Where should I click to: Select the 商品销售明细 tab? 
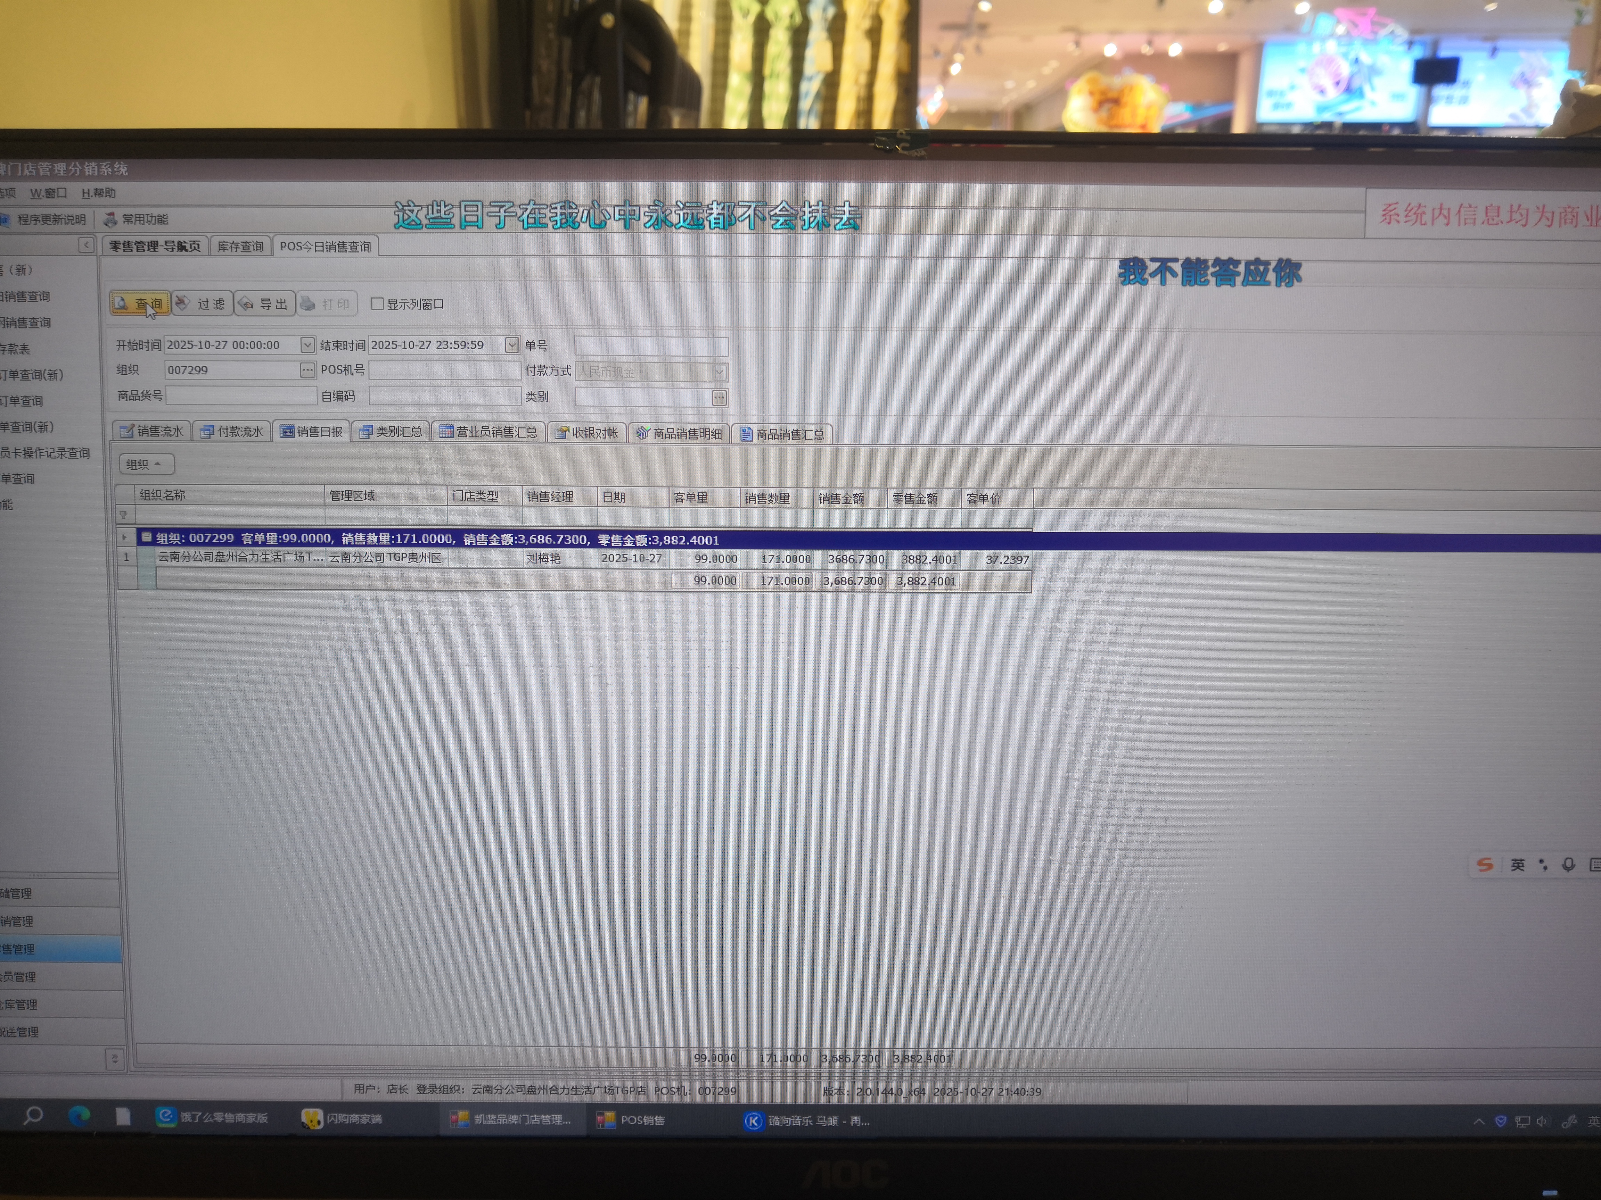pos(679,433)
